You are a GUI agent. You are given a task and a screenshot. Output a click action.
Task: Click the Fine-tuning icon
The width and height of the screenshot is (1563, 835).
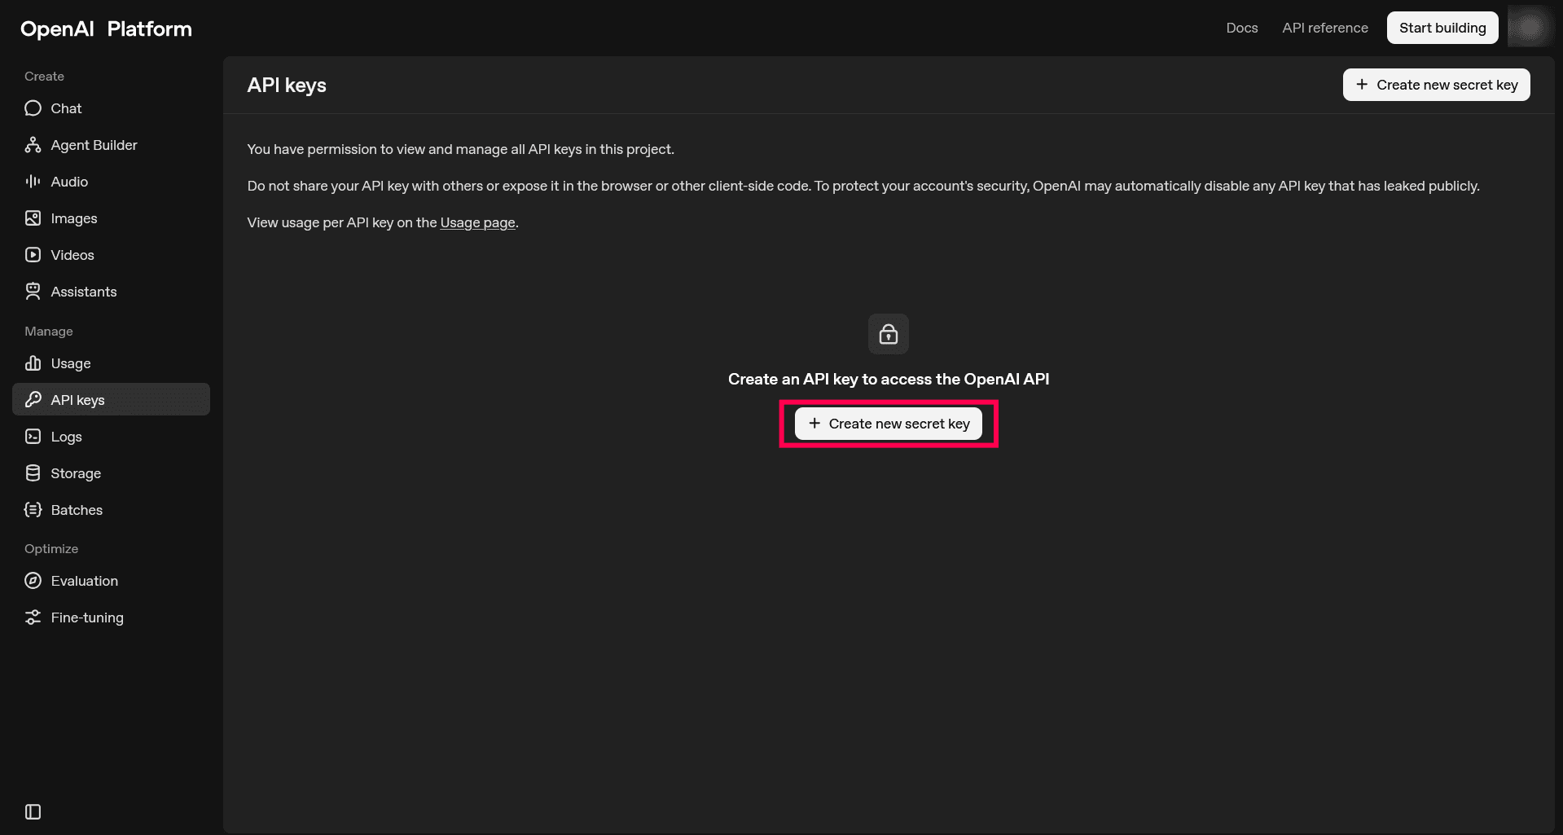point(33,617)
